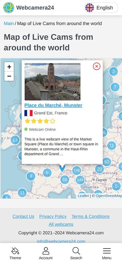Image resolution: width=122 pixels, height=264 pixels.
Task: Open the Theme paint bucket icon
Action: click(15, 251)
